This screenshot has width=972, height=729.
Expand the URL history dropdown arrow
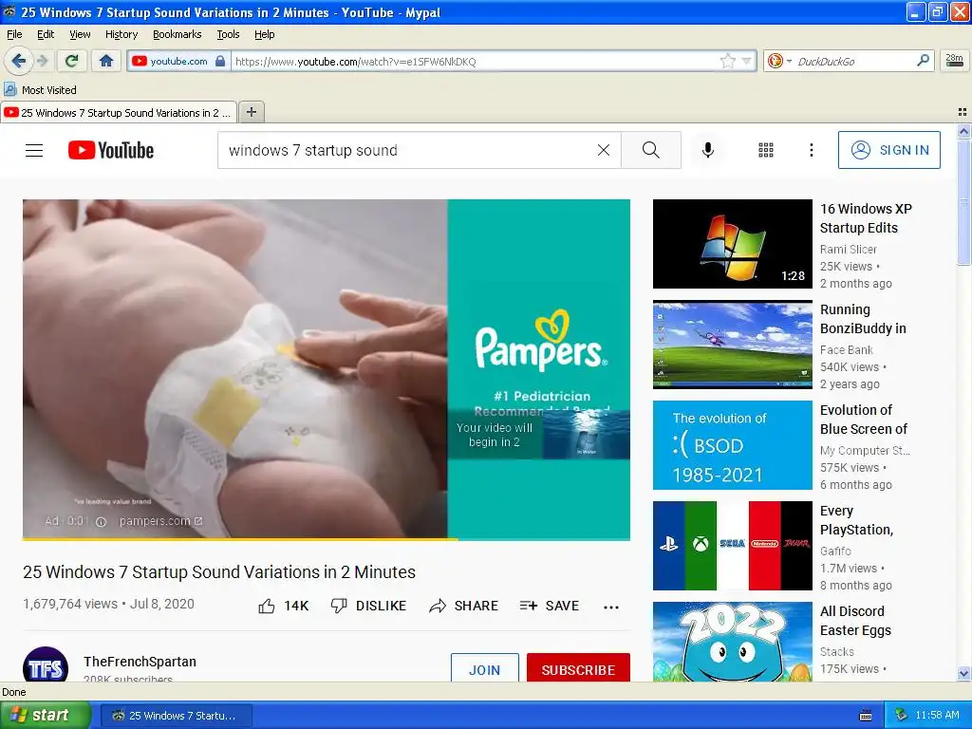(x=747, y=61)
